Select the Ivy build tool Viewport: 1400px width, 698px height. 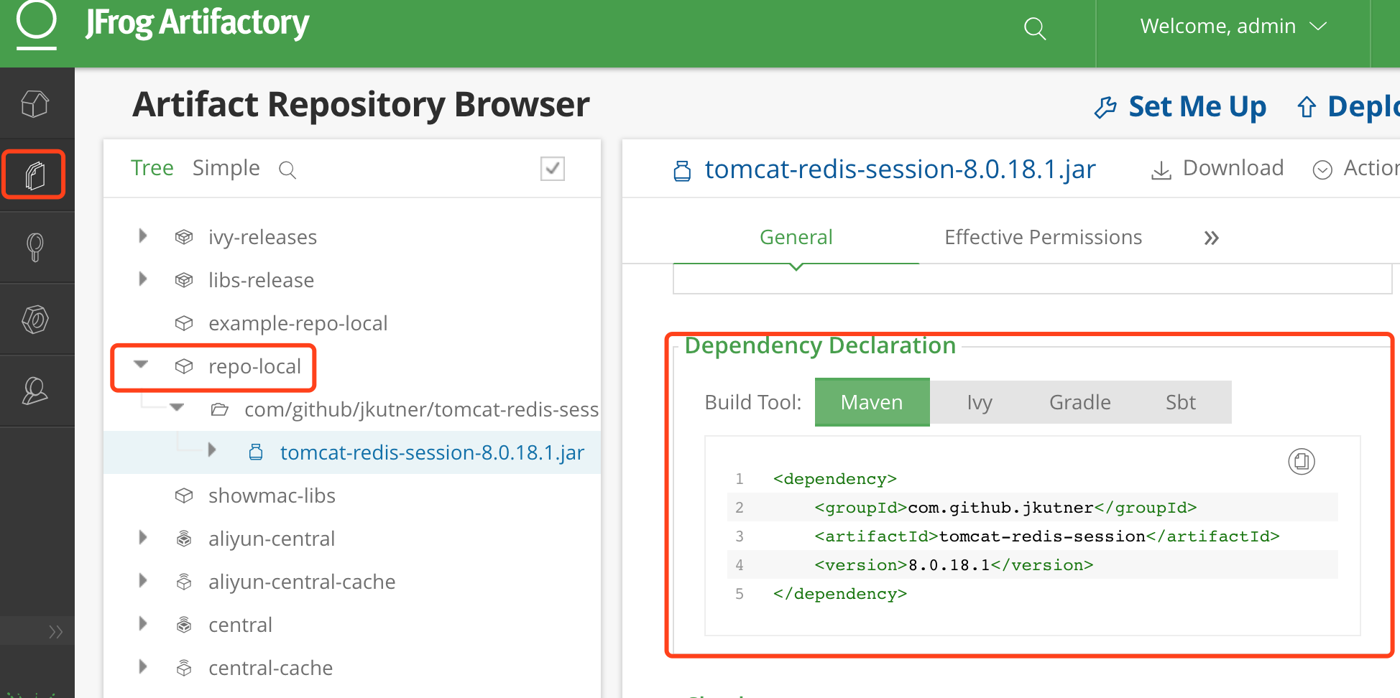click(979, 402)
